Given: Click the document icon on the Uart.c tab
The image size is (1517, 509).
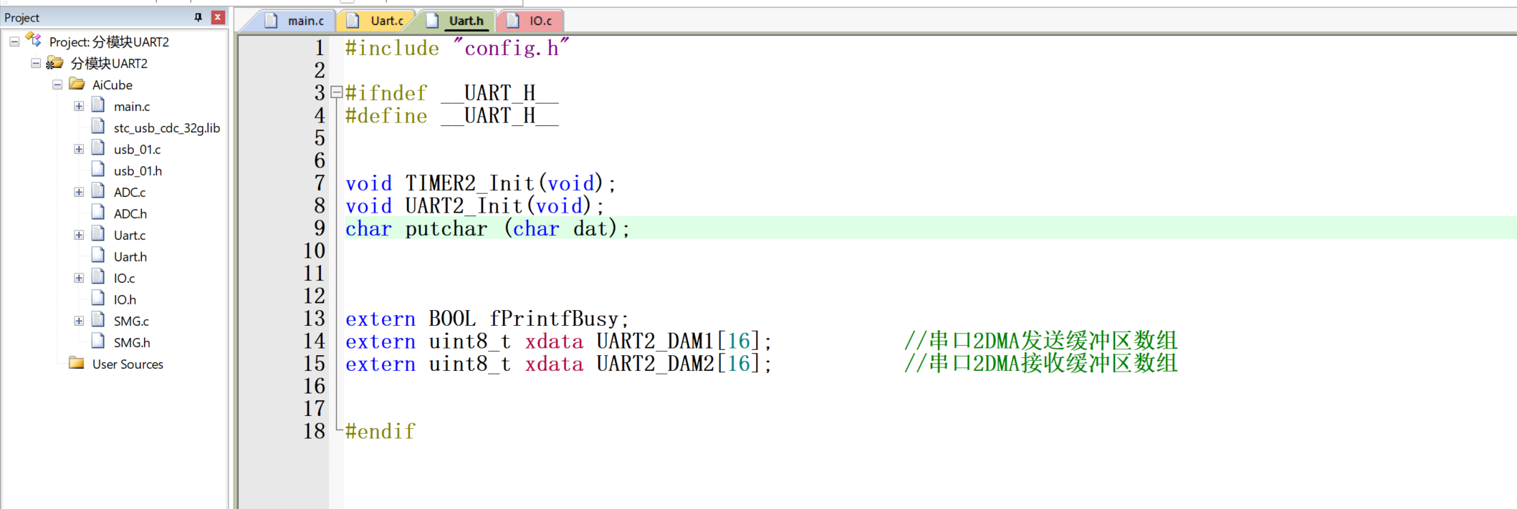Looking at the screenshot, I should pos(353,21).
